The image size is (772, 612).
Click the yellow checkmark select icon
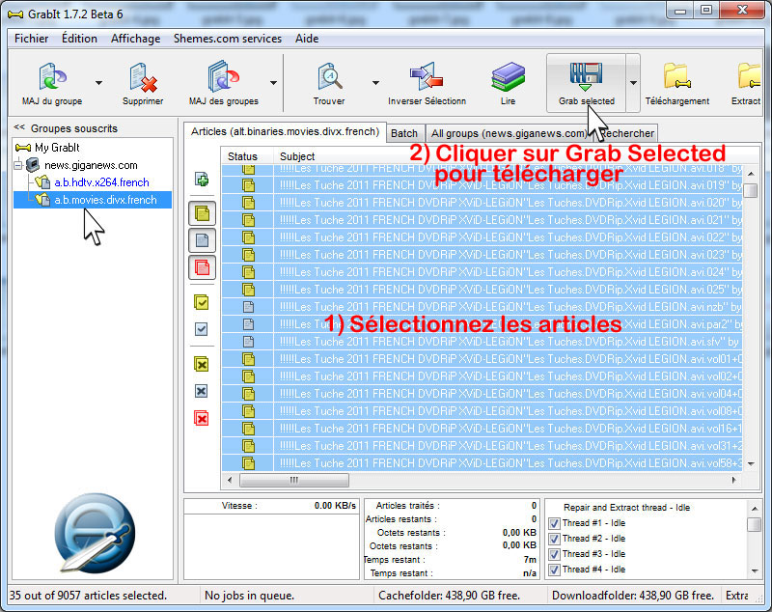pyautogui.click(x=202, y=302)
